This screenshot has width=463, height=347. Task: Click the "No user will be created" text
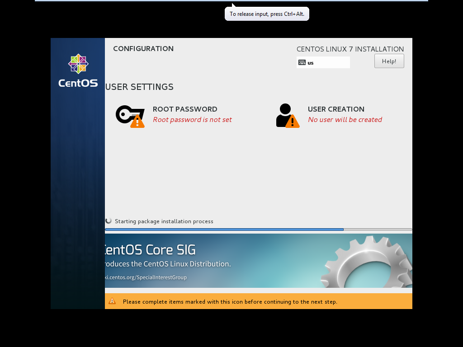pyautogui.click(x=345, y=119)
